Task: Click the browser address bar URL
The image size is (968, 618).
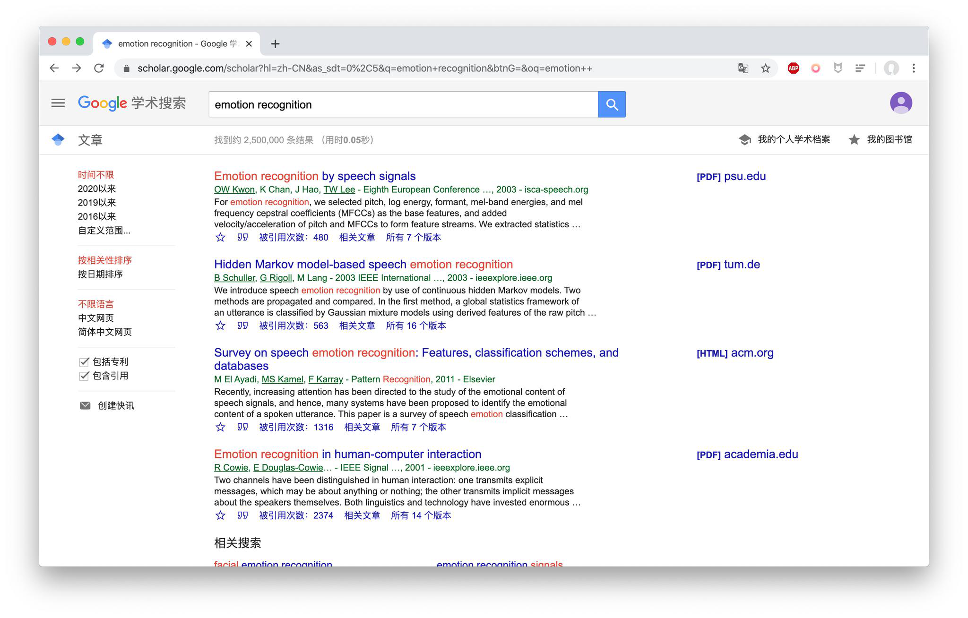Action: [364, 69]
